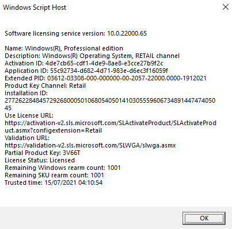The image size is (232, 229).
Task: Close the Windows Script Host dialog
Action: pos(226,7)
